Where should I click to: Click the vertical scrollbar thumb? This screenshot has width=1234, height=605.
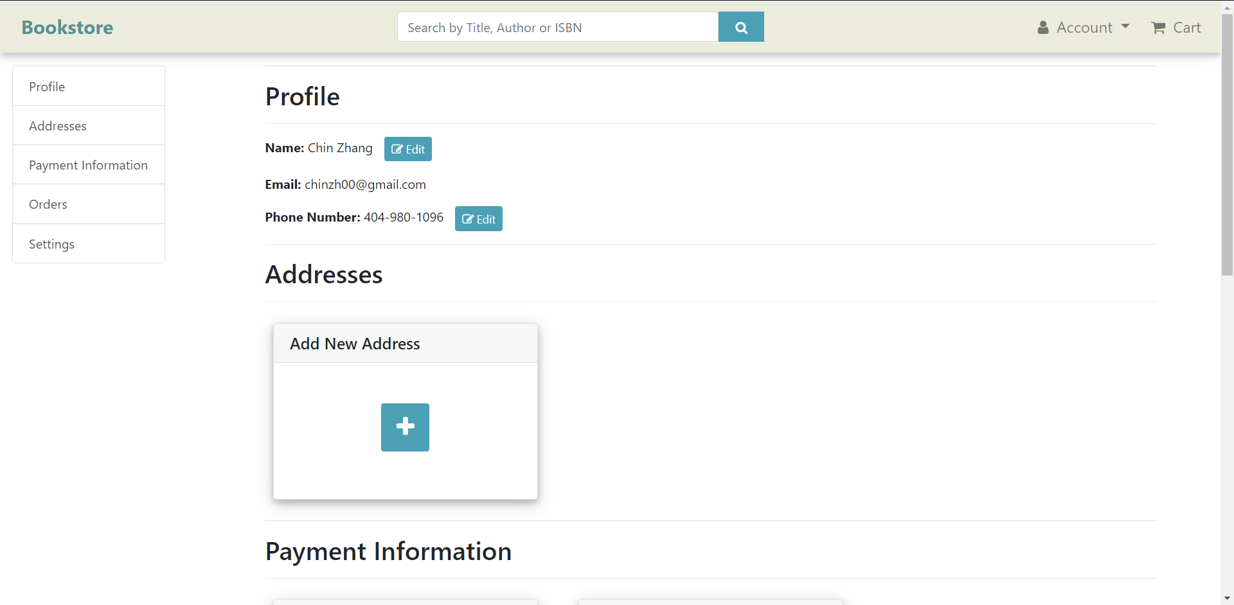click(1227, 145)
